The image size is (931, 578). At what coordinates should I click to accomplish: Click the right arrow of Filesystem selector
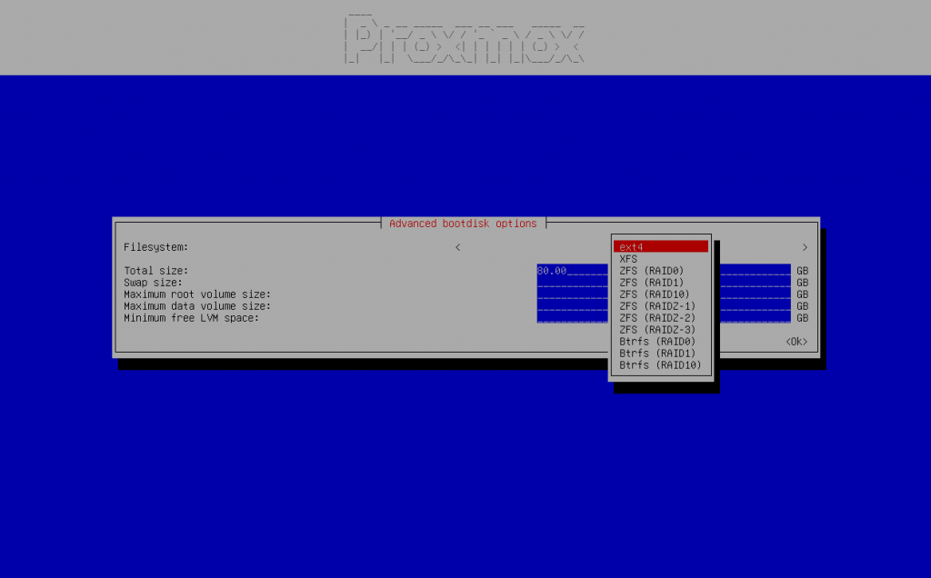coord(805,247)
